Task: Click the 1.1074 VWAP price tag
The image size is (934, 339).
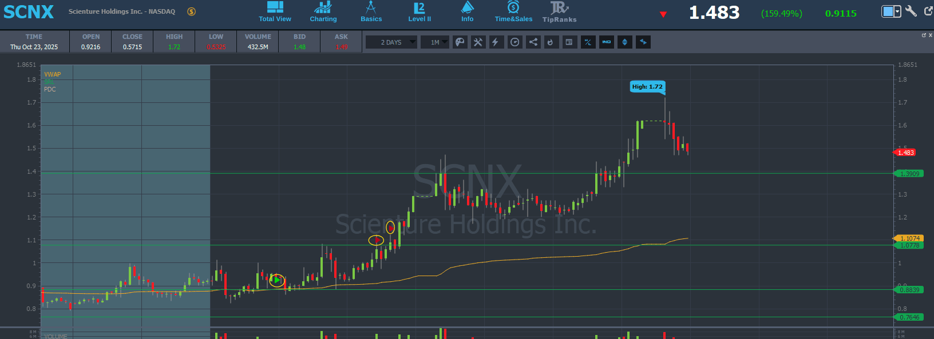Action: [x=909, y=238]
